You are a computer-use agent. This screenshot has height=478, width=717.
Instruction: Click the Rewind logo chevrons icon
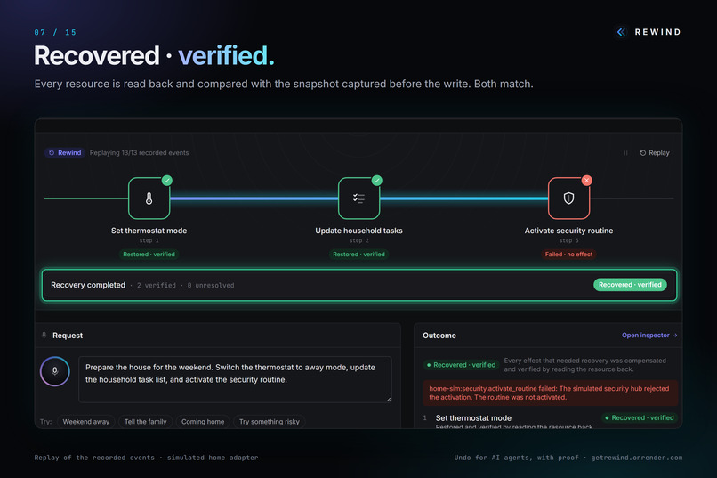click(621, 32)
